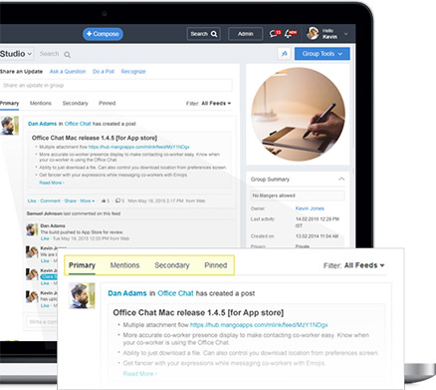Click the group search magnifier icon

click(x=67, y=54)
